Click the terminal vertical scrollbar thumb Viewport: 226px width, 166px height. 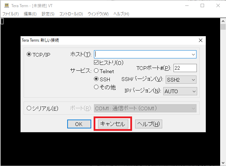point(223,27)
